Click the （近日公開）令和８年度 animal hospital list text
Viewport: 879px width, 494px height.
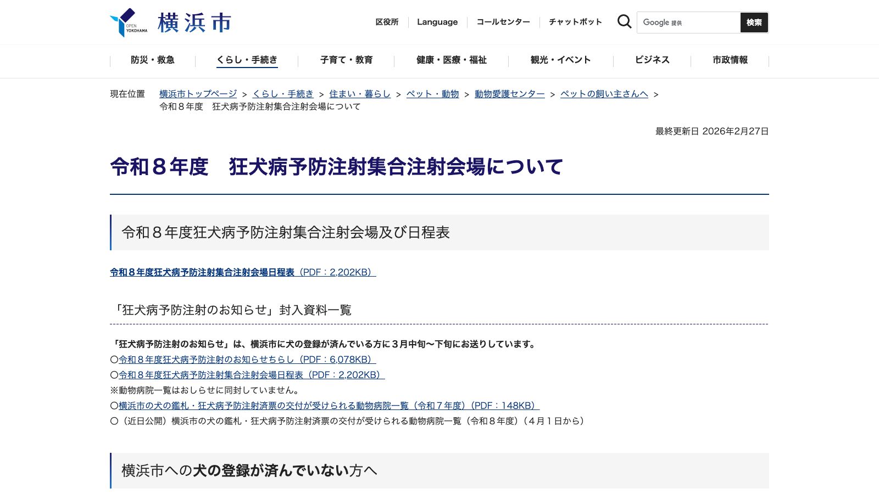(349, 421)
